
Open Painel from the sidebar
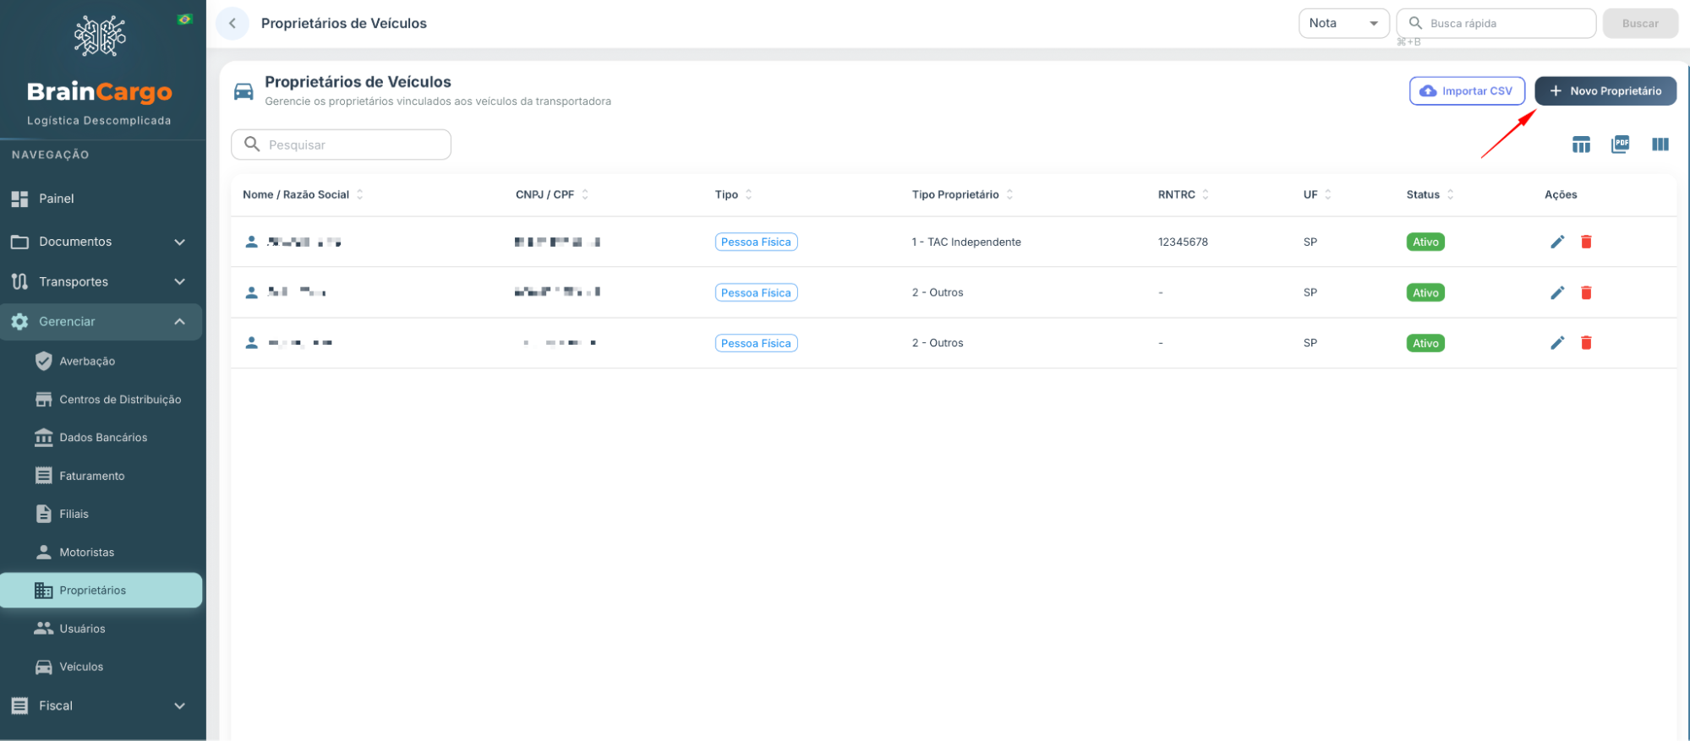click(x=101, y=199)
